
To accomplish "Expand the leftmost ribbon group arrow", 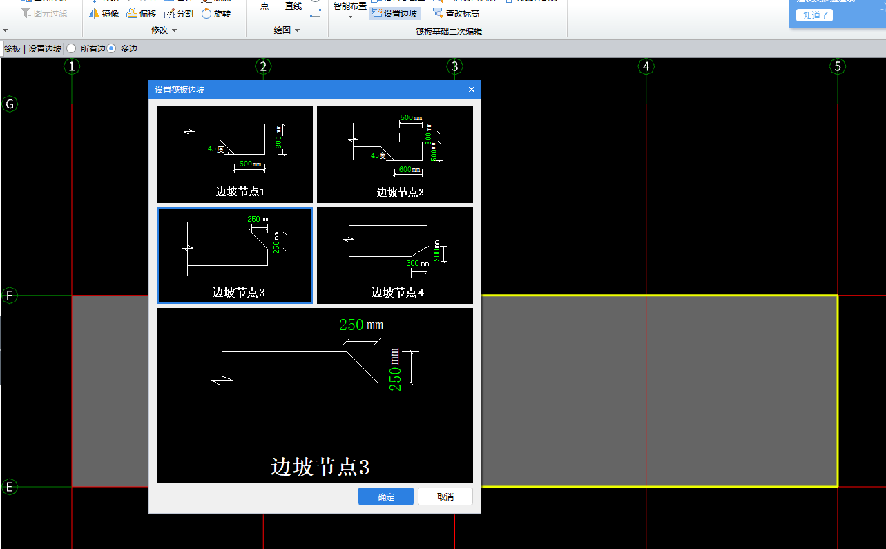I will pyautogui.click(x=6, y=31).
